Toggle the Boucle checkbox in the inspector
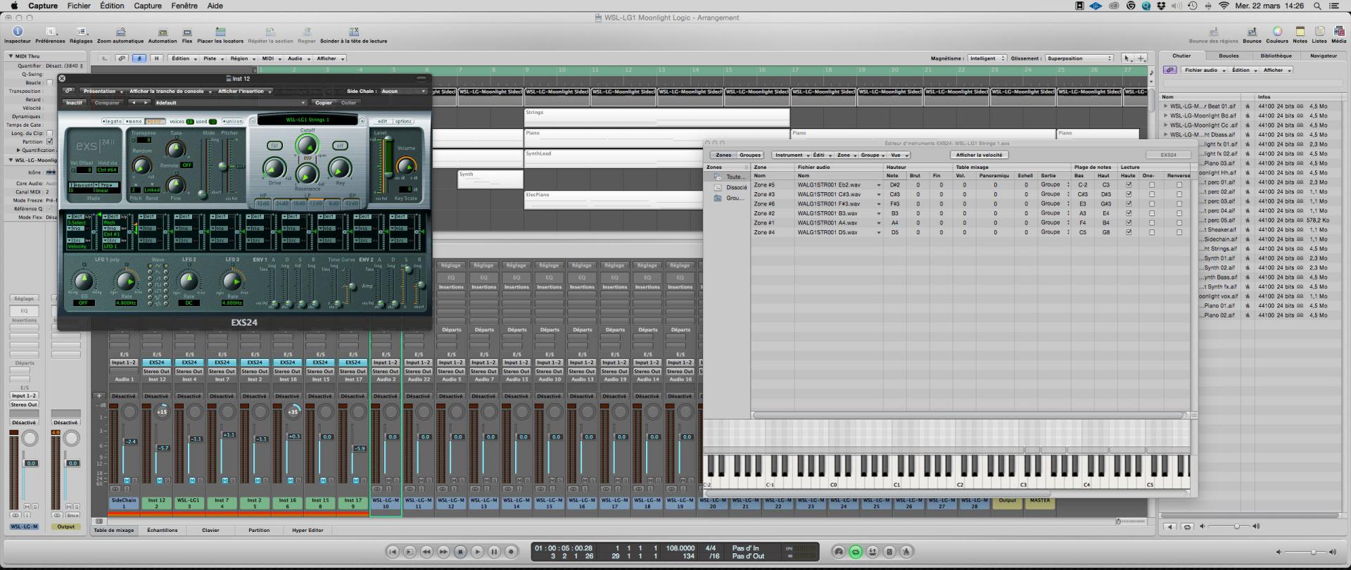This screenshot has width=1351, height=570. pyautogui.click(x=49, y=83)
